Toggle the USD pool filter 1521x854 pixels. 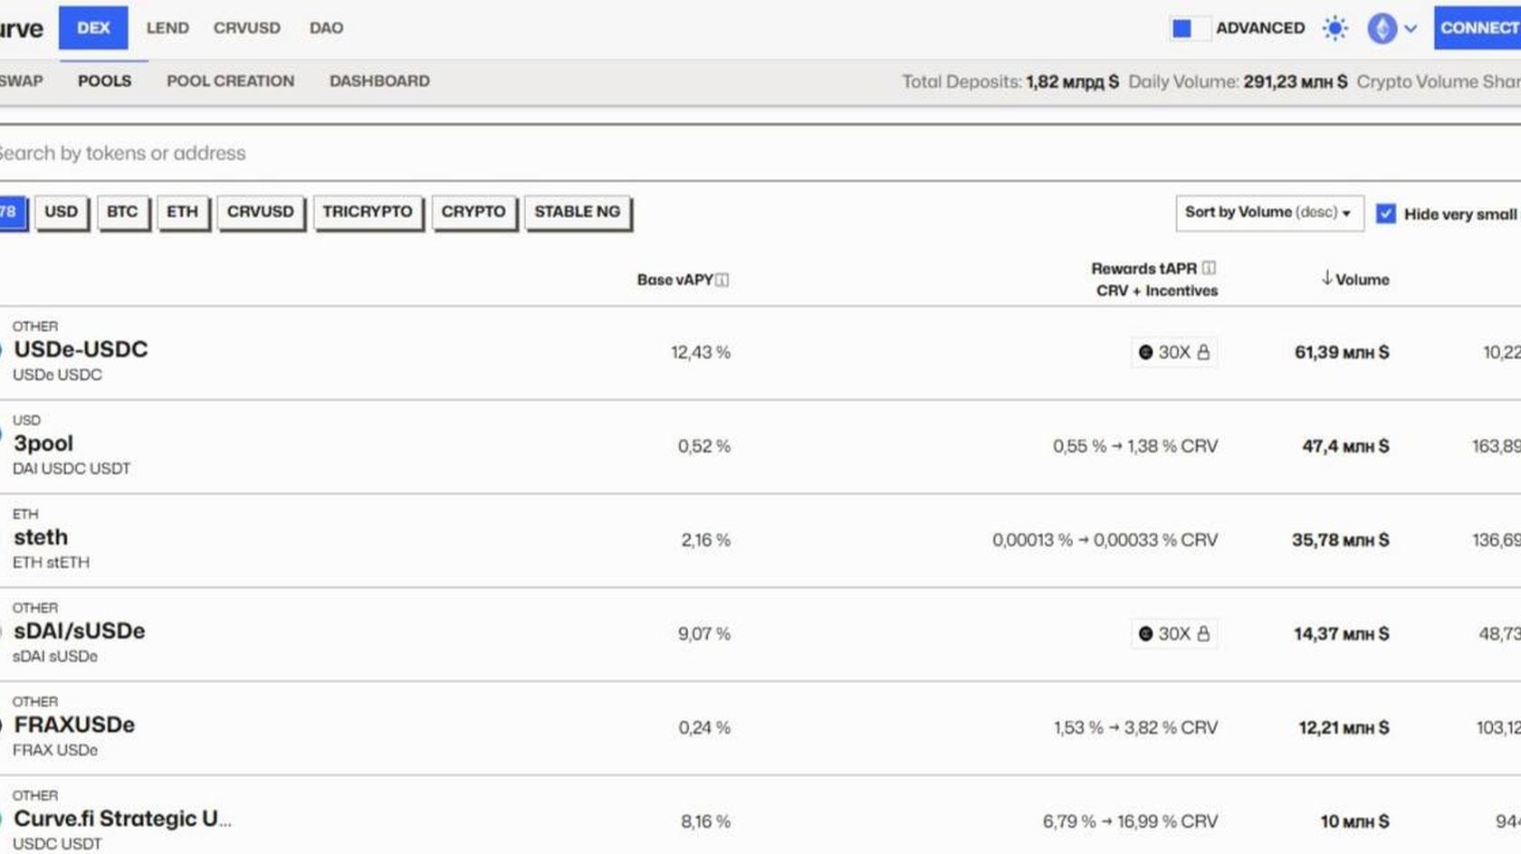(x=62, y=212)
